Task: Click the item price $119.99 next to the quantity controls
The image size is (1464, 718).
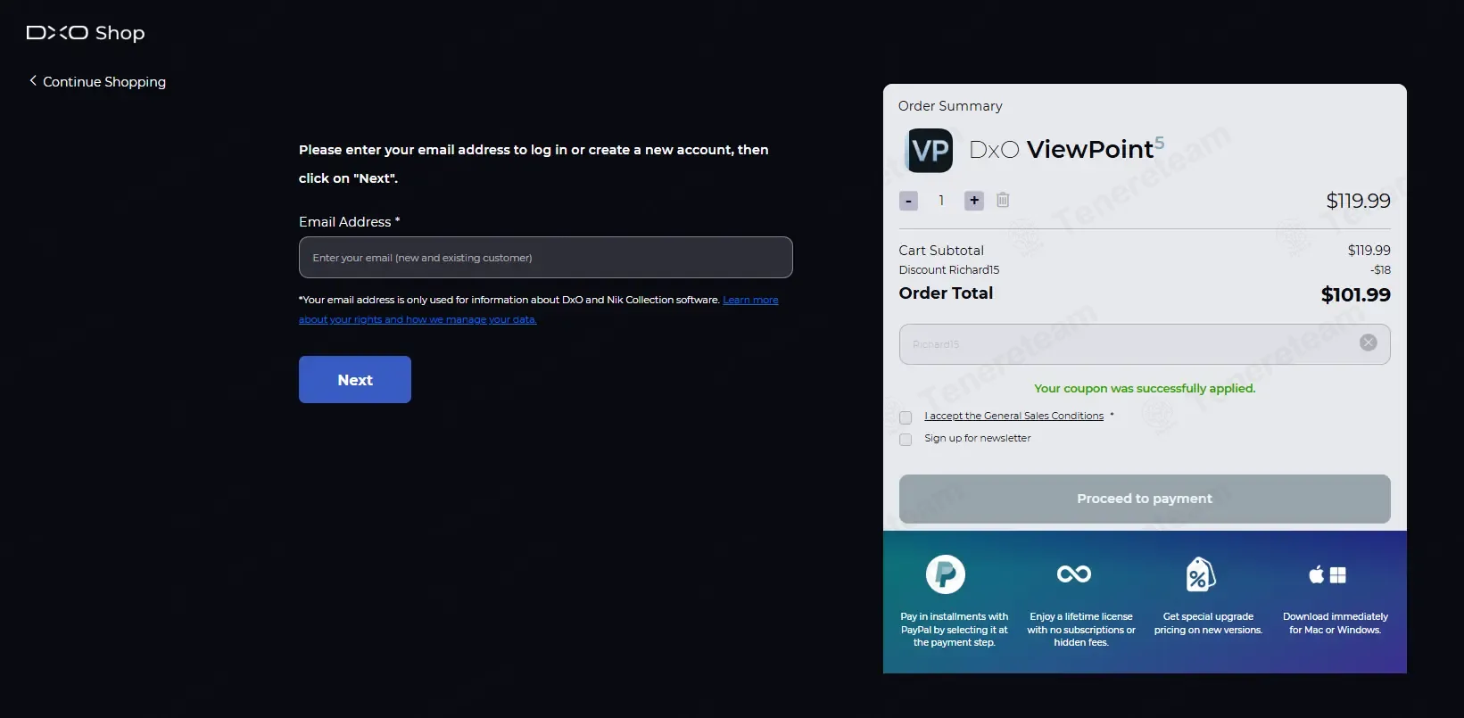Action: [x=1358, y=201]
